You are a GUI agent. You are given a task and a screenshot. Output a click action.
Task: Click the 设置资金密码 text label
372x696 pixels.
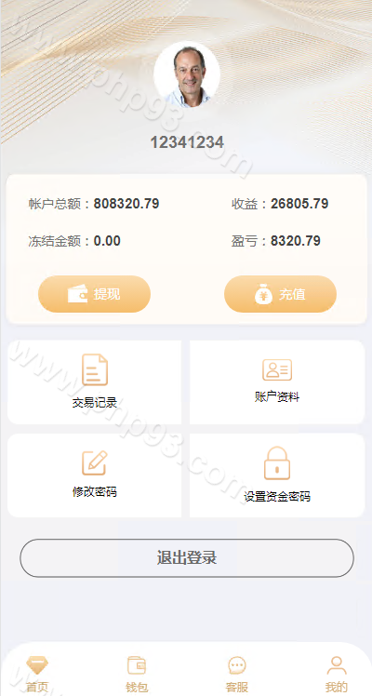pyautogui.click(x=277, y=496)
